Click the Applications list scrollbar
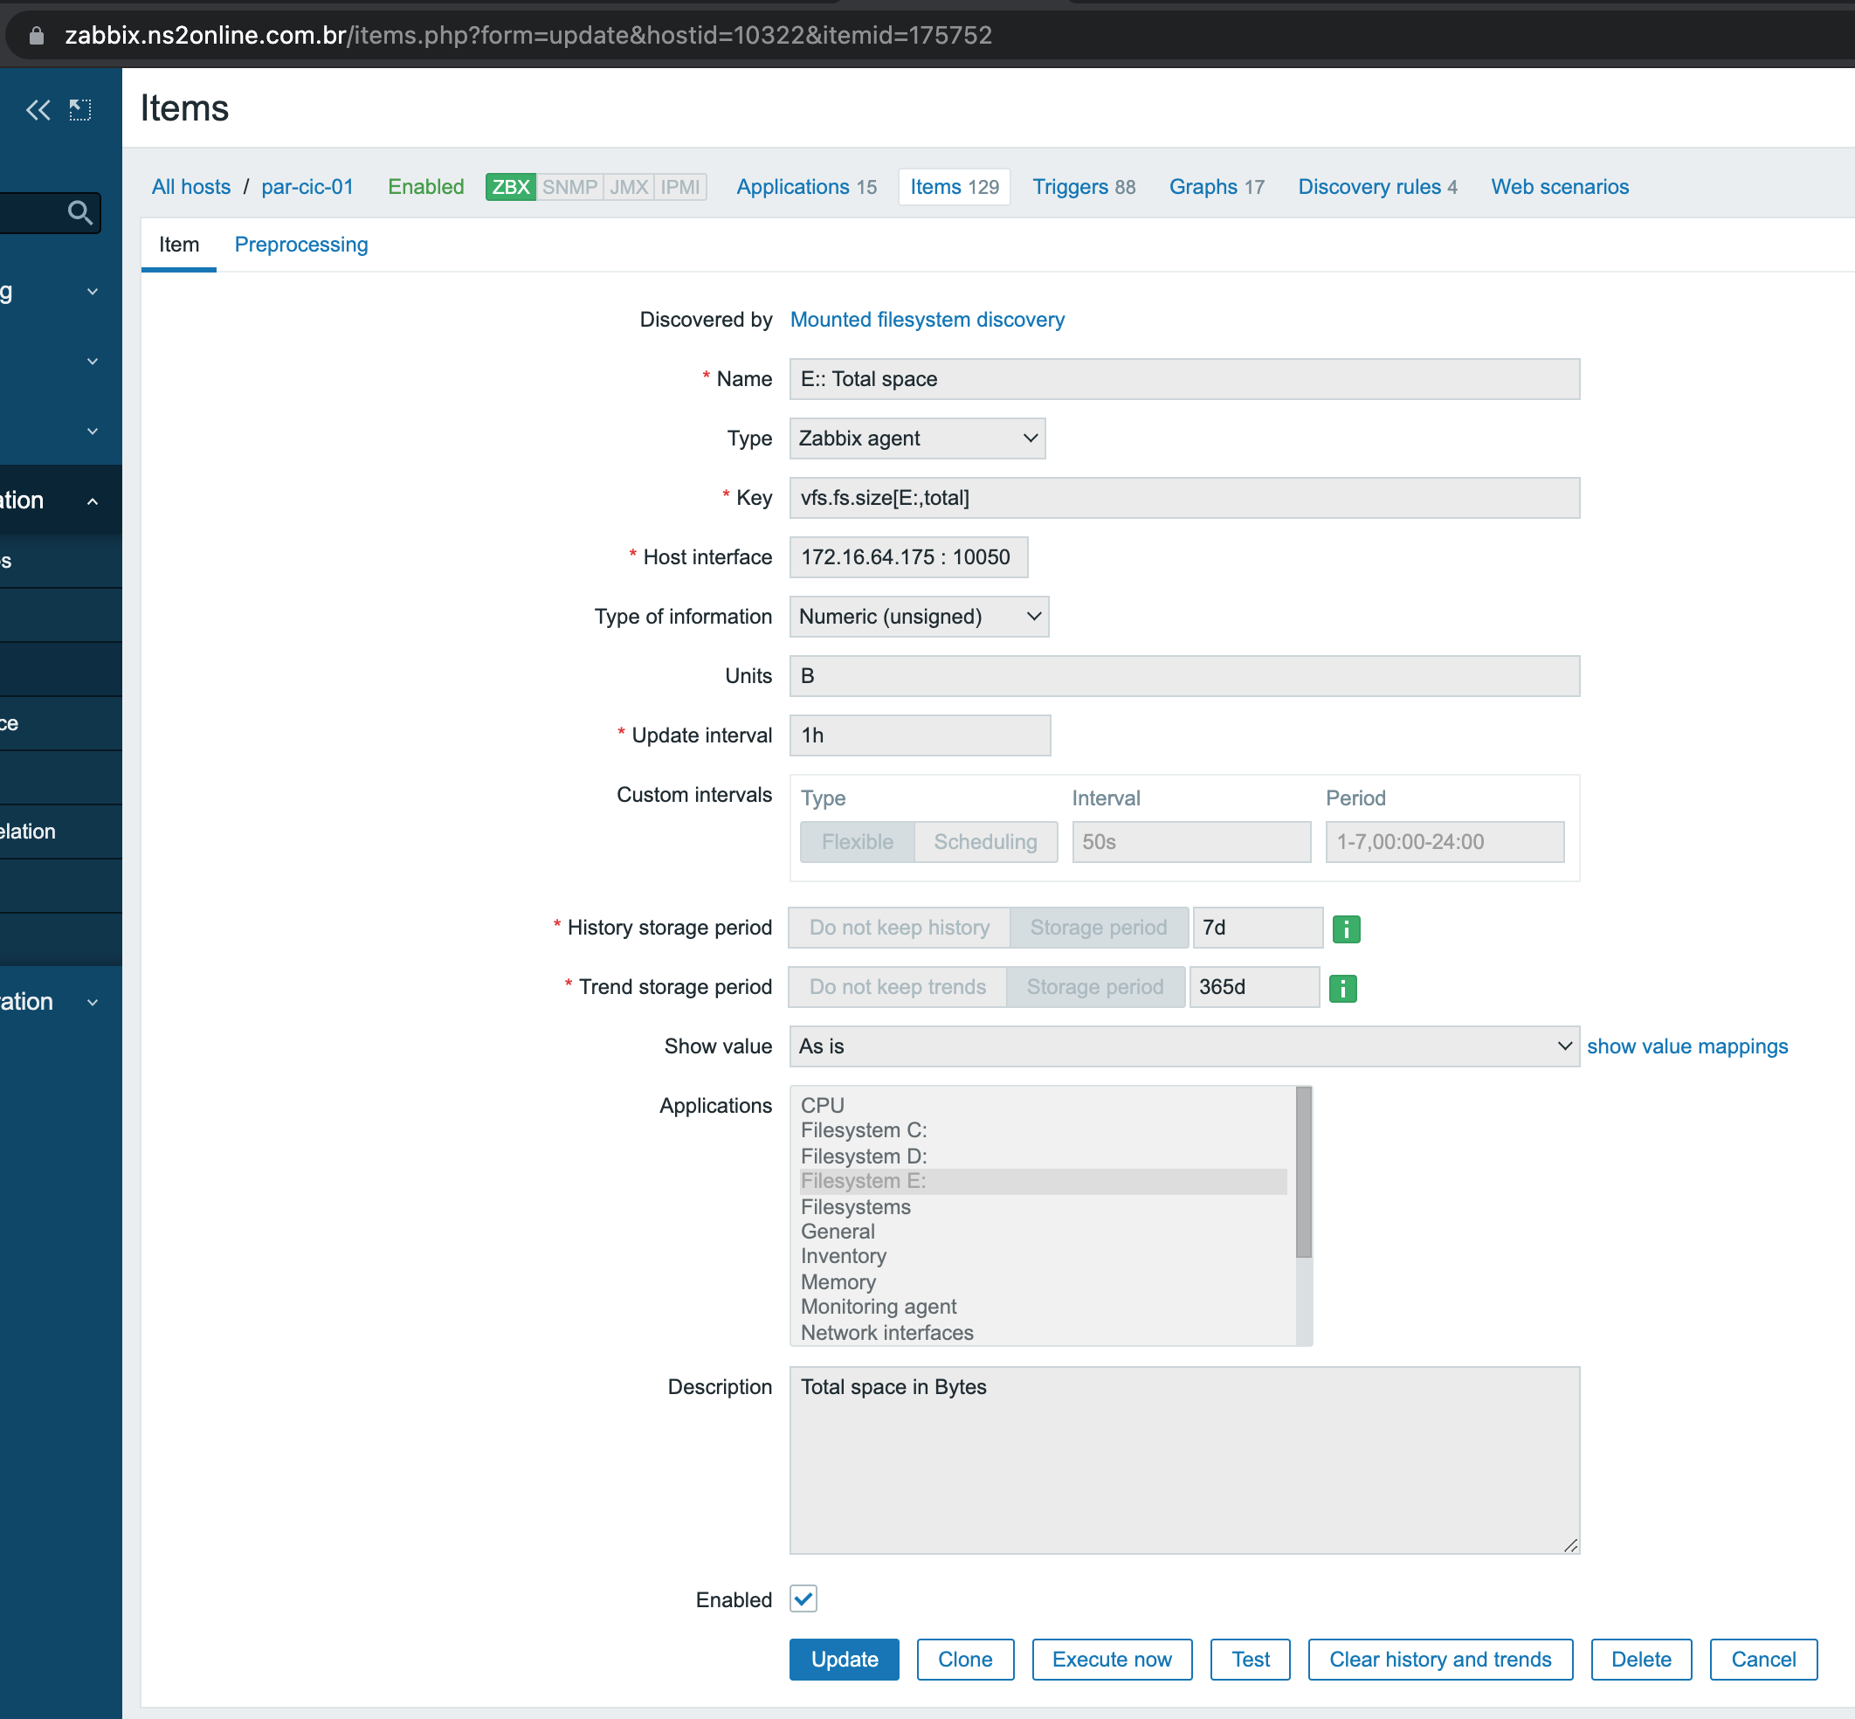The width and height of the screenshot is (1855, 1719). (1304, 1172)
